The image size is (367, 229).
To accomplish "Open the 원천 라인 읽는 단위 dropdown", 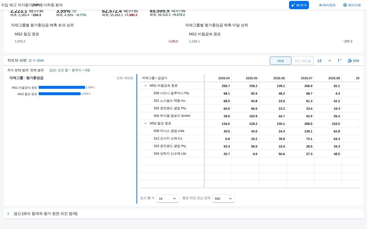I will point(223,198).
